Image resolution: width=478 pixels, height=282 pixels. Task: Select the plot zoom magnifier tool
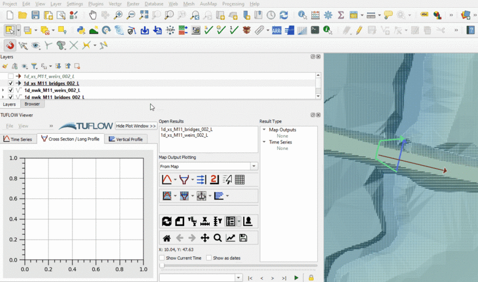pos(217,238)
